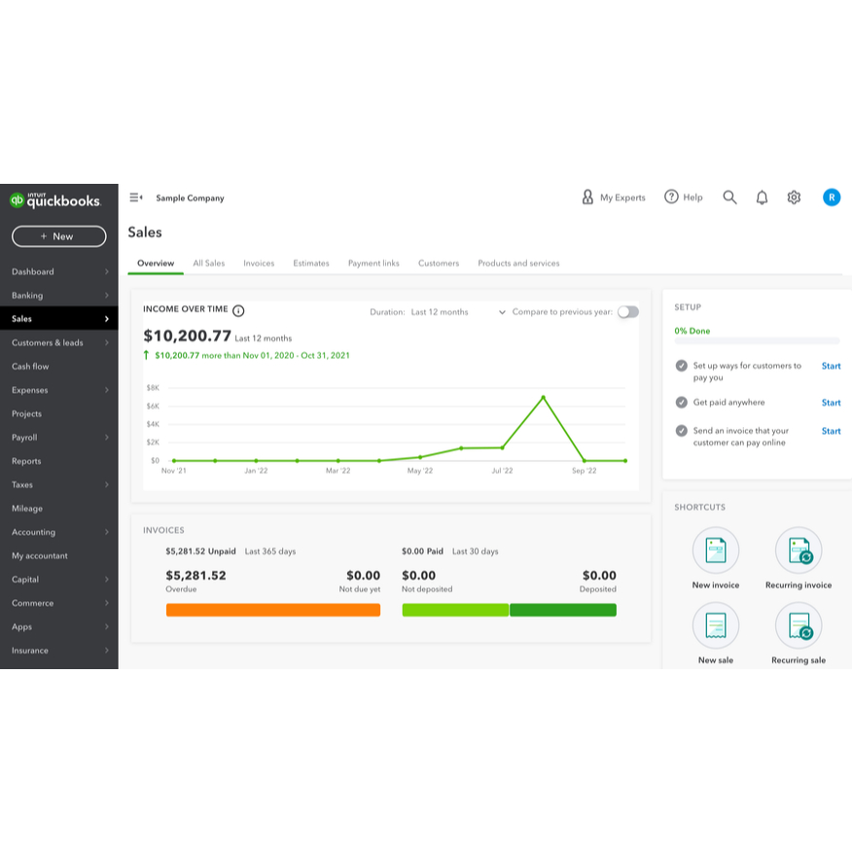Toggle Compare to previous year switch
Viewport: 852px width, 852px height.
[x=627, y=312]
